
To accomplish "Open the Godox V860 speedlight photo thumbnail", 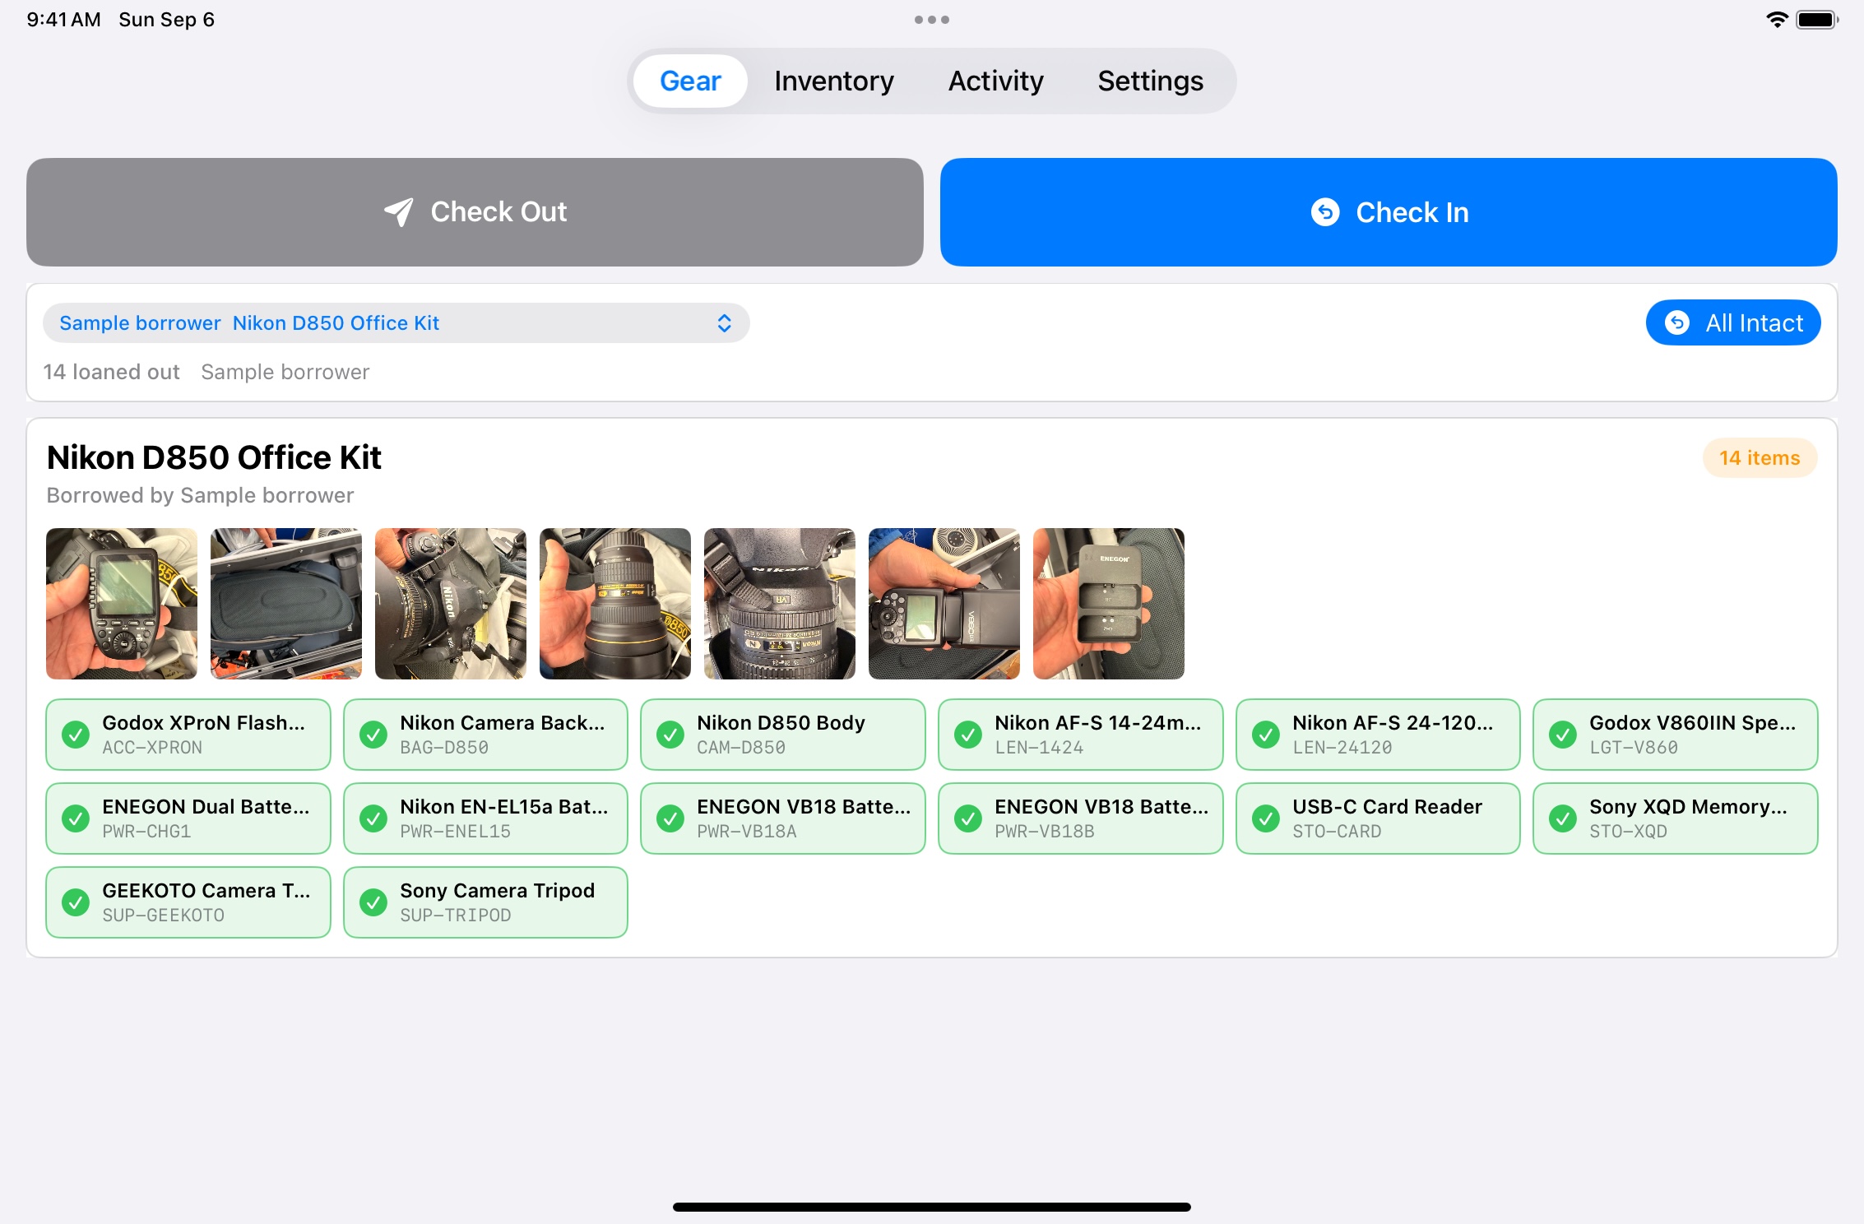I will click(944, 604).
